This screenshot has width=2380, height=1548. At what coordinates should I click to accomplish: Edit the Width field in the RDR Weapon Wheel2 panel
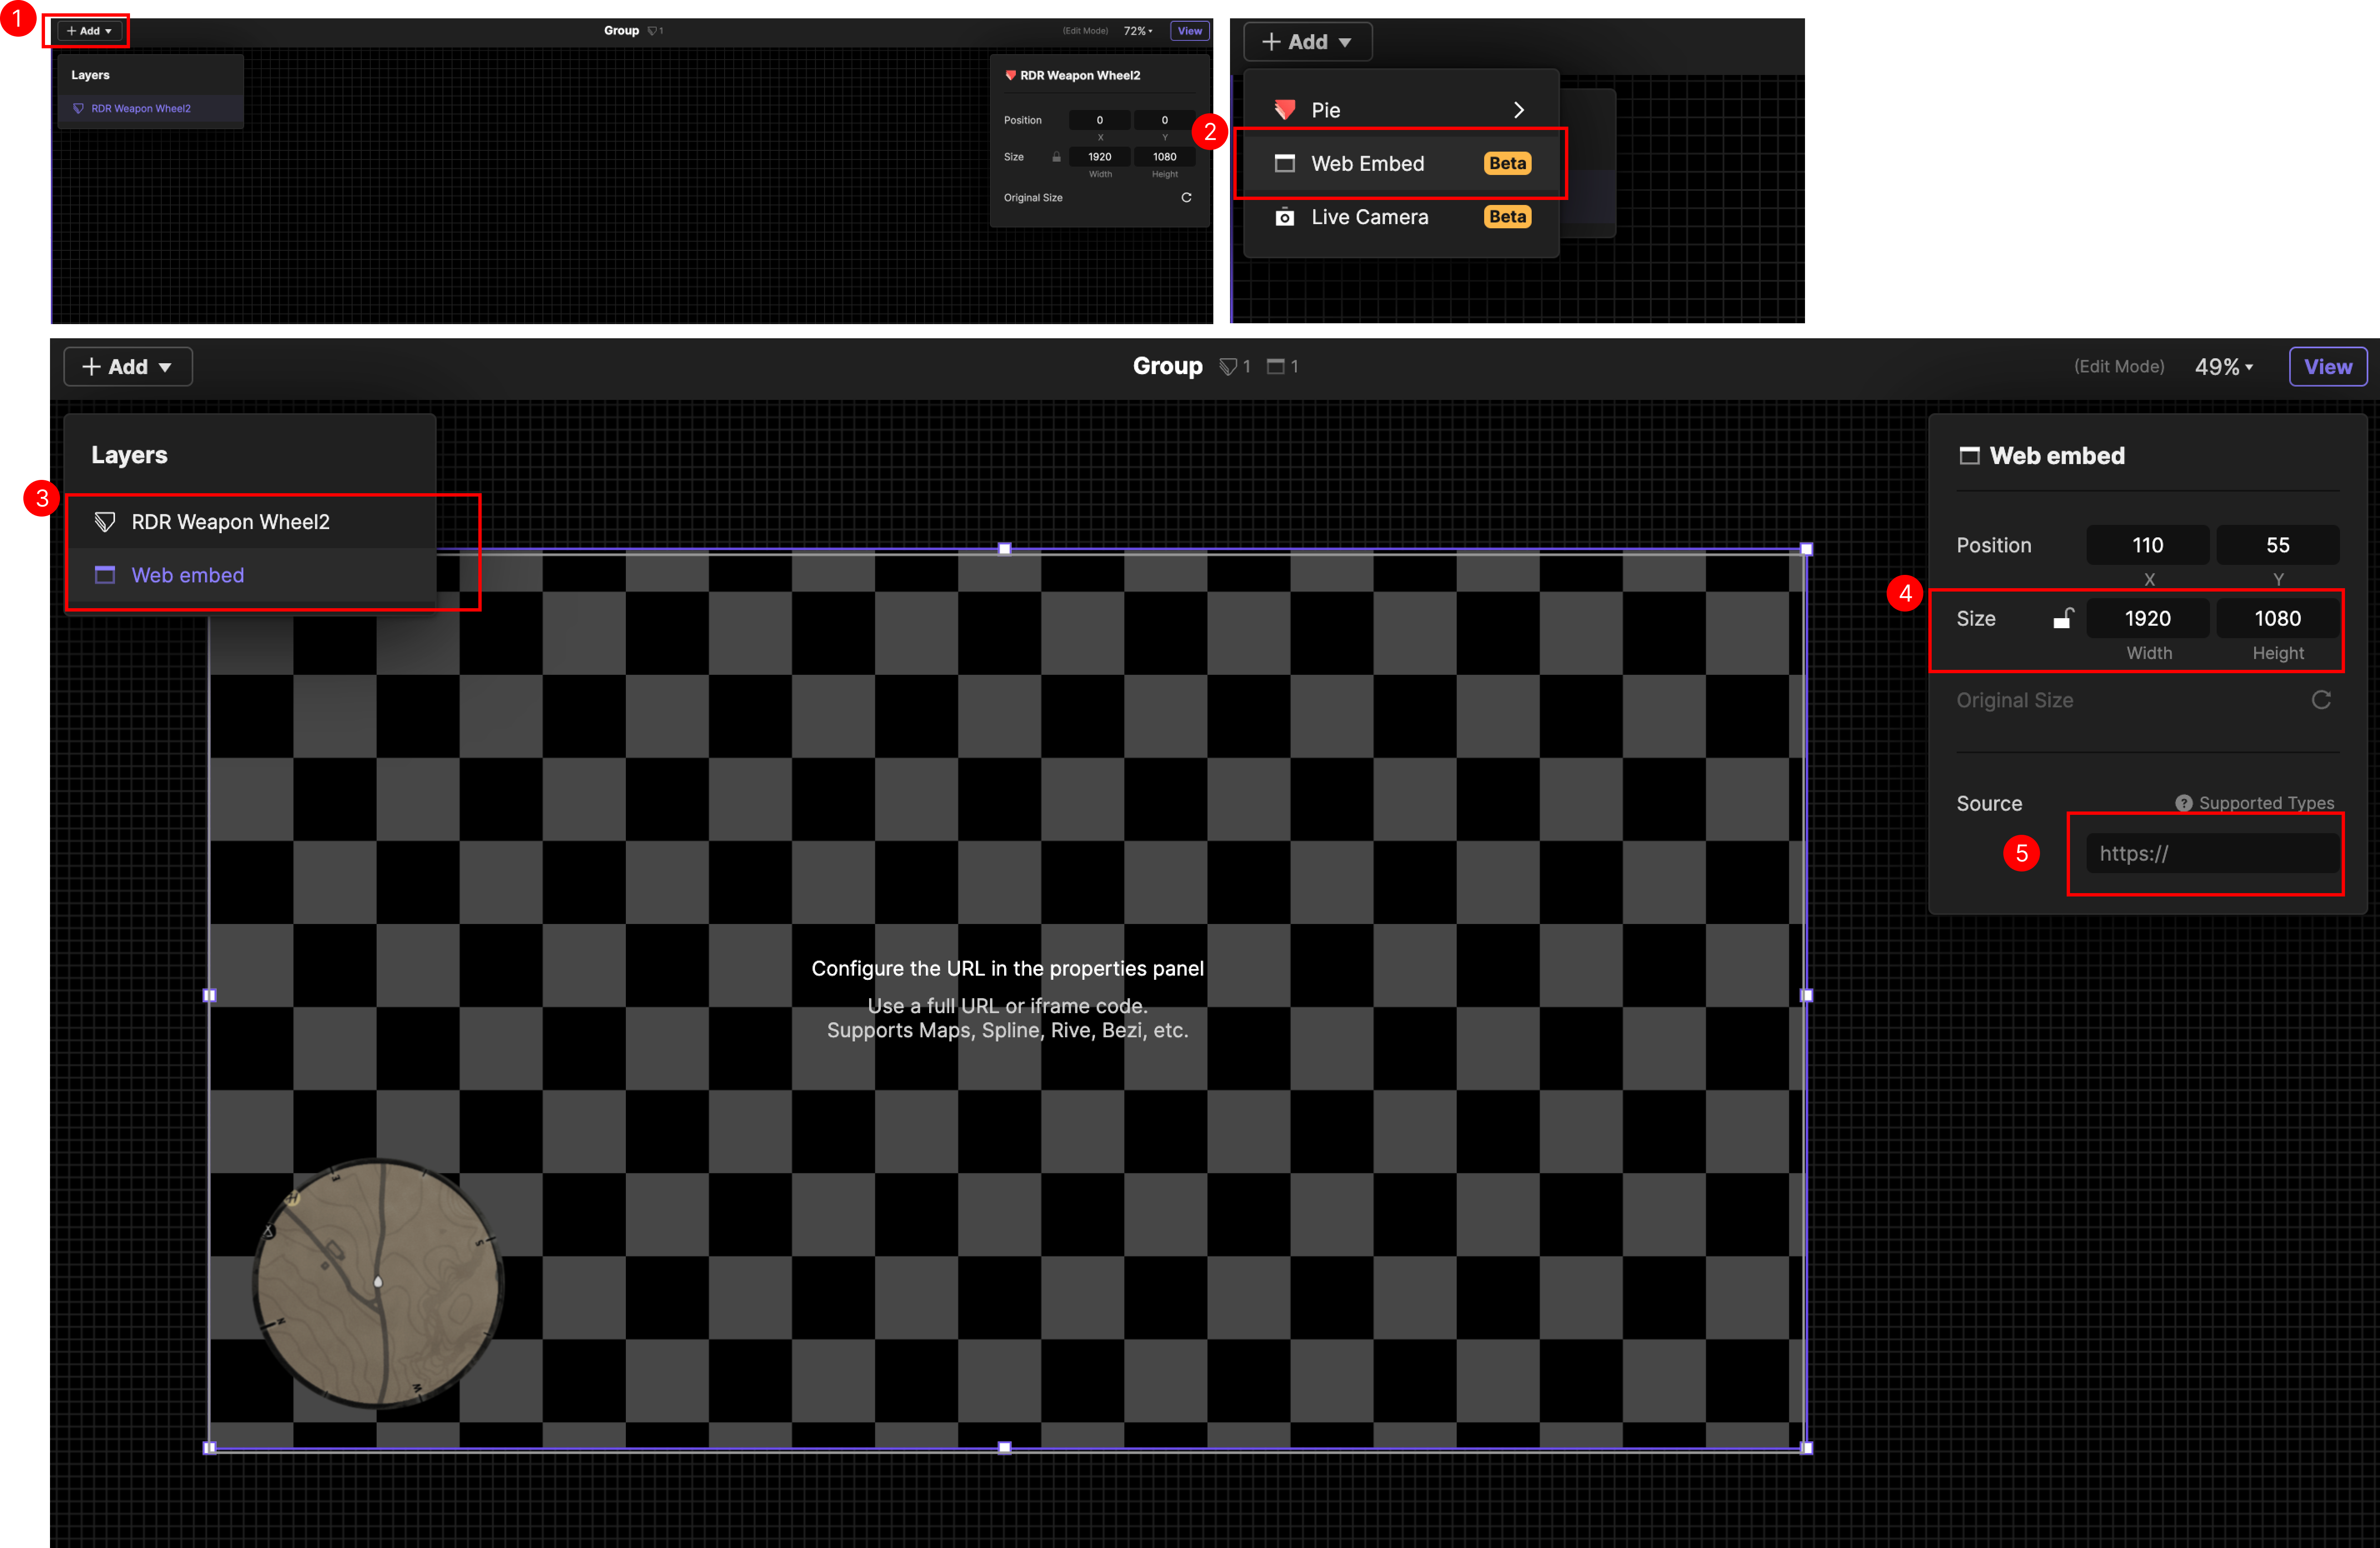point(1099,157)
